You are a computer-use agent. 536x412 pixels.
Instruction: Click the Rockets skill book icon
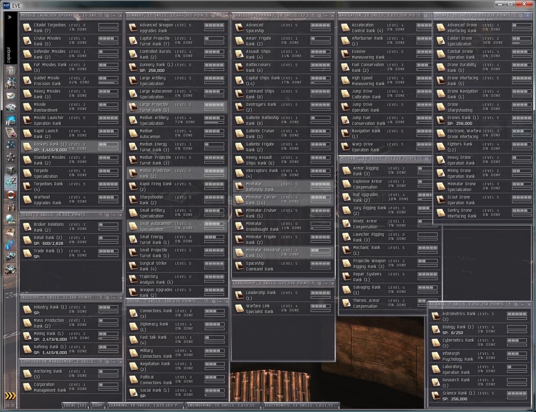click(x=27, y=147)
